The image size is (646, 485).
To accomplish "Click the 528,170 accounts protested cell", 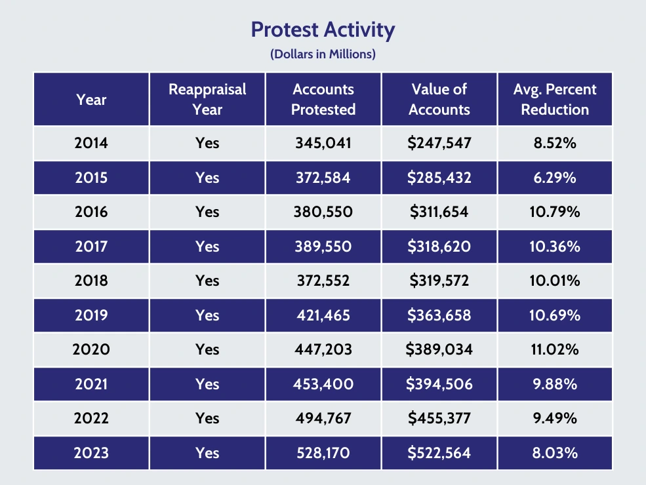I will pyautogui.click(x=323, y=453).
